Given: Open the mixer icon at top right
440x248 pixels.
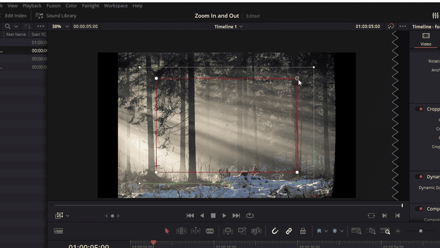Looking at the screenshot, I should coord(436,15).
